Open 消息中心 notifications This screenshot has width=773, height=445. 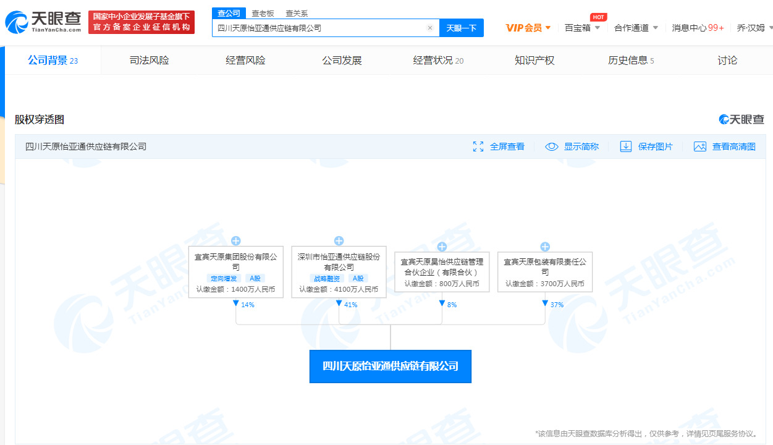point(698,28)
